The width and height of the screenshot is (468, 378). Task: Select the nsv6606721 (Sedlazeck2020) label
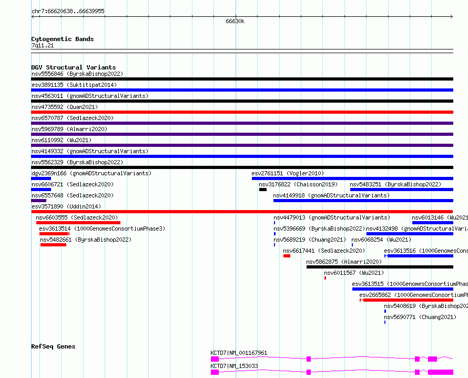[x=73, y=184]
